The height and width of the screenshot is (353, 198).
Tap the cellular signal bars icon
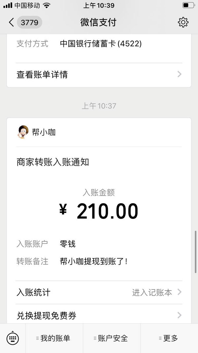click(8, 5)
